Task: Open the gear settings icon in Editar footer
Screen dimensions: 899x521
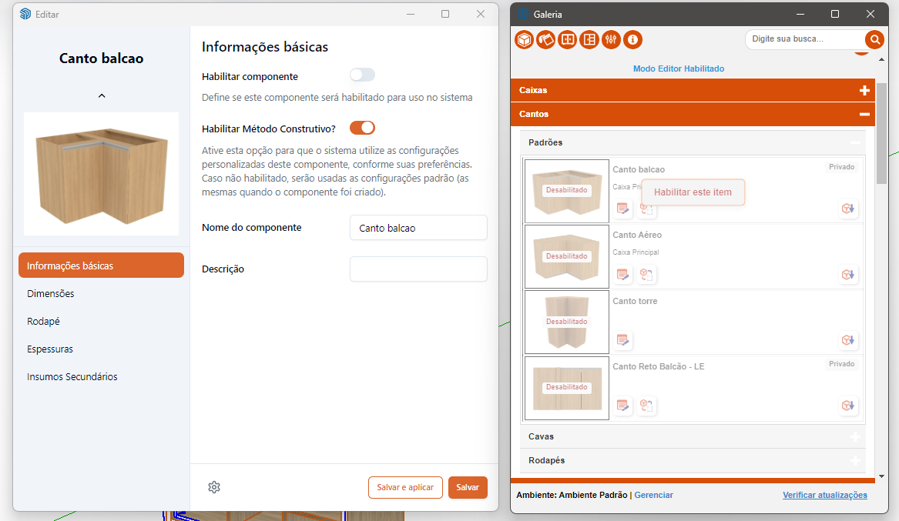Action: pyautogui.click(x=214, y=487)
